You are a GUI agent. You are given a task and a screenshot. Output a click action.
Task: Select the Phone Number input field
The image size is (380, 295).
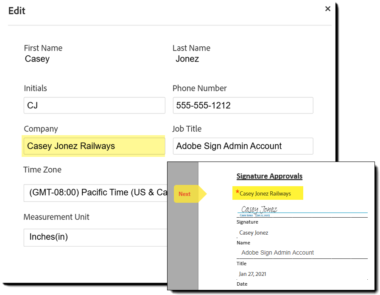[x=243, y=105]
